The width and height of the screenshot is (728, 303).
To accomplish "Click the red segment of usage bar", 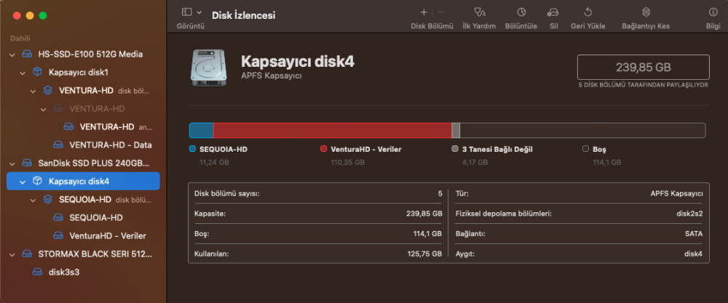I will tap(333, 130).
